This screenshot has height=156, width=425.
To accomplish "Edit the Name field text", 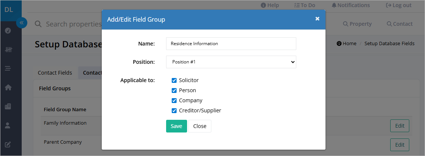I will 231,44.
